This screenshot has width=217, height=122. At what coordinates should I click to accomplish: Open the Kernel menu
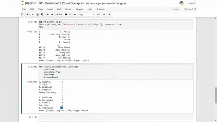pos(68,9)
